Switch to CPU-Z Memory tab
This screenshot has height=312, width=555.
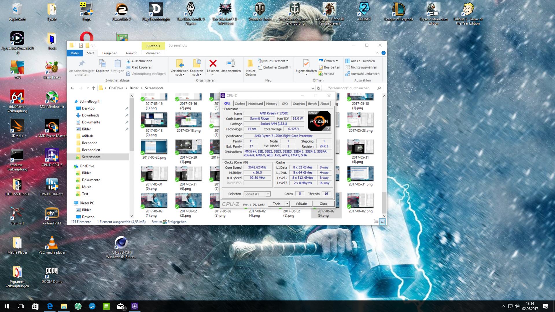[x=272, y=104]
